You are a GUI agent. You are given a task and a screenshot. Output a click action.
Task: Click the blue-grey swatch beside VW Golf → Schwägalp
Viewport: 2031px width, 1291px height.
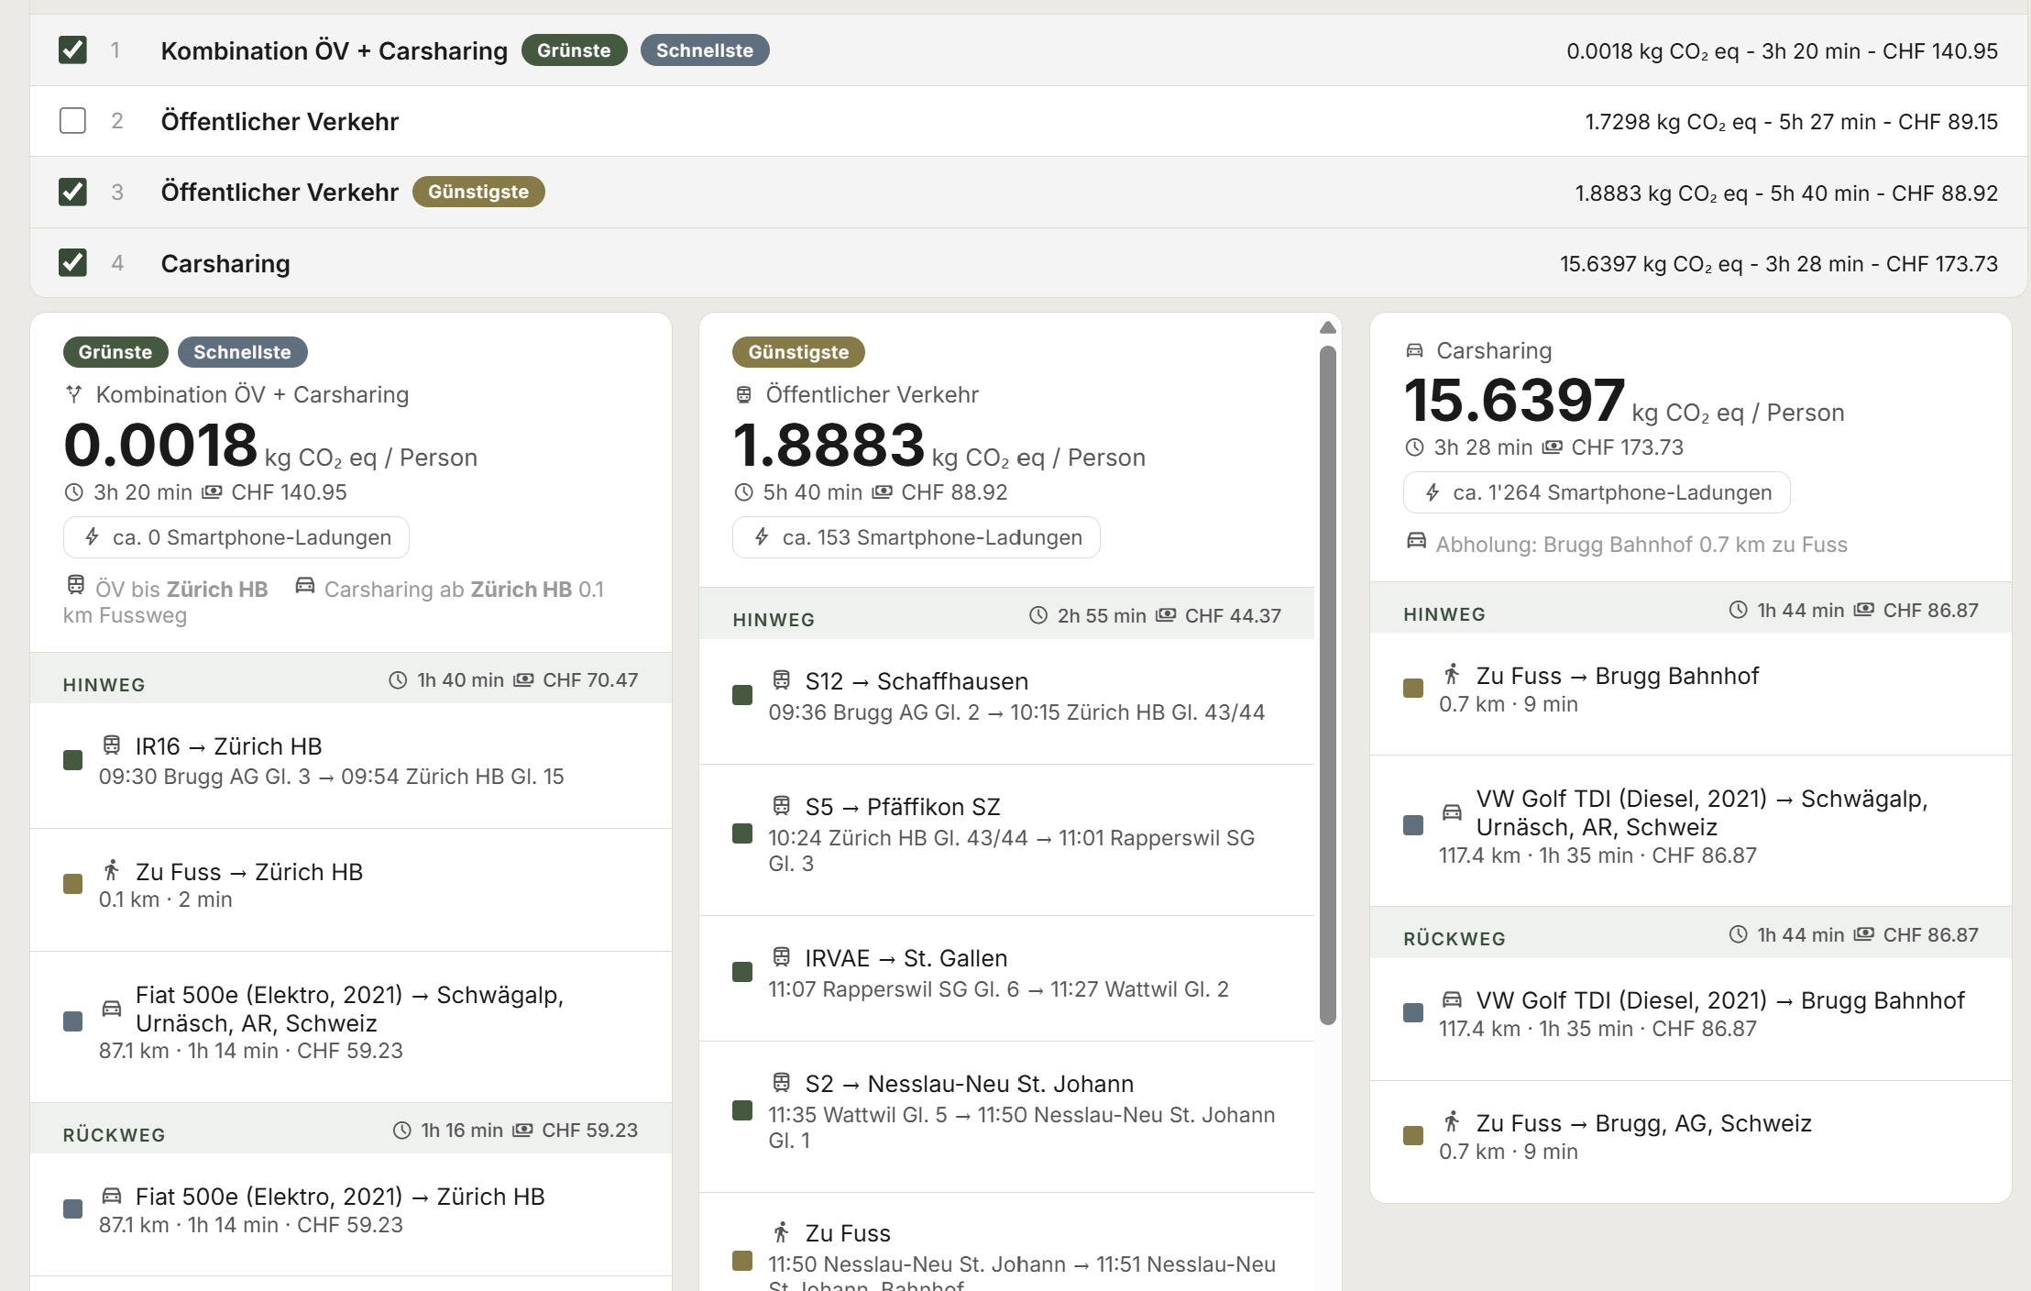pos(1413,825)
